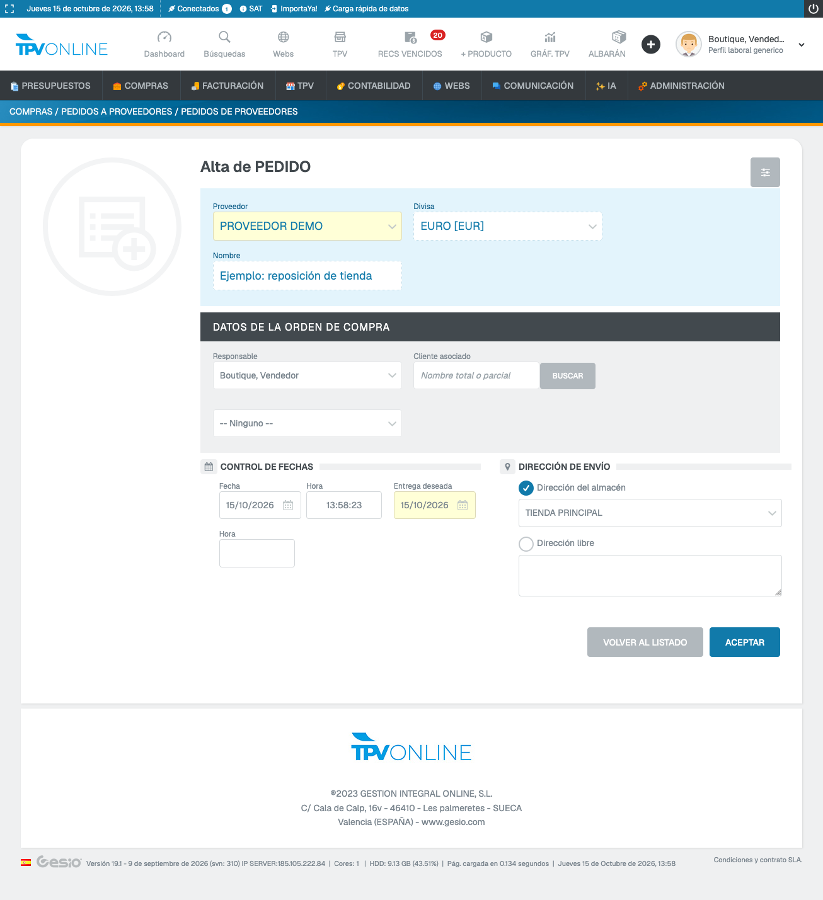Open the CONTABILIDAD menu
This screenshot has height=900, width=823.
click(x=373, y=86)
